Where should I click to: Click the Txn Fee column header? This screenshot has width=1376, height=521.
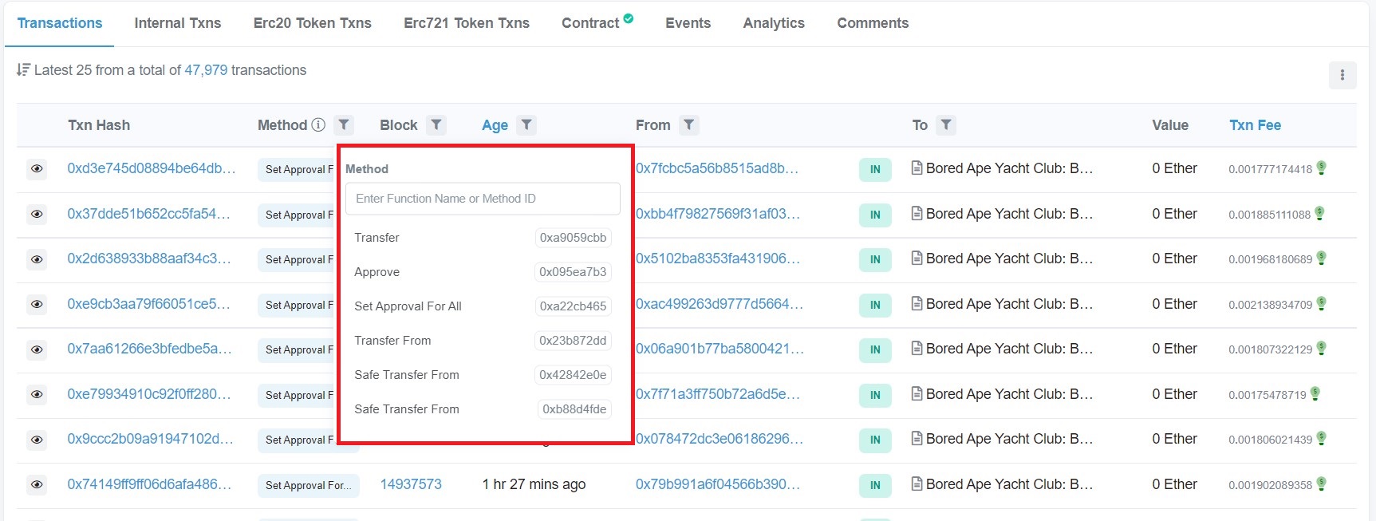point(1255,125)
